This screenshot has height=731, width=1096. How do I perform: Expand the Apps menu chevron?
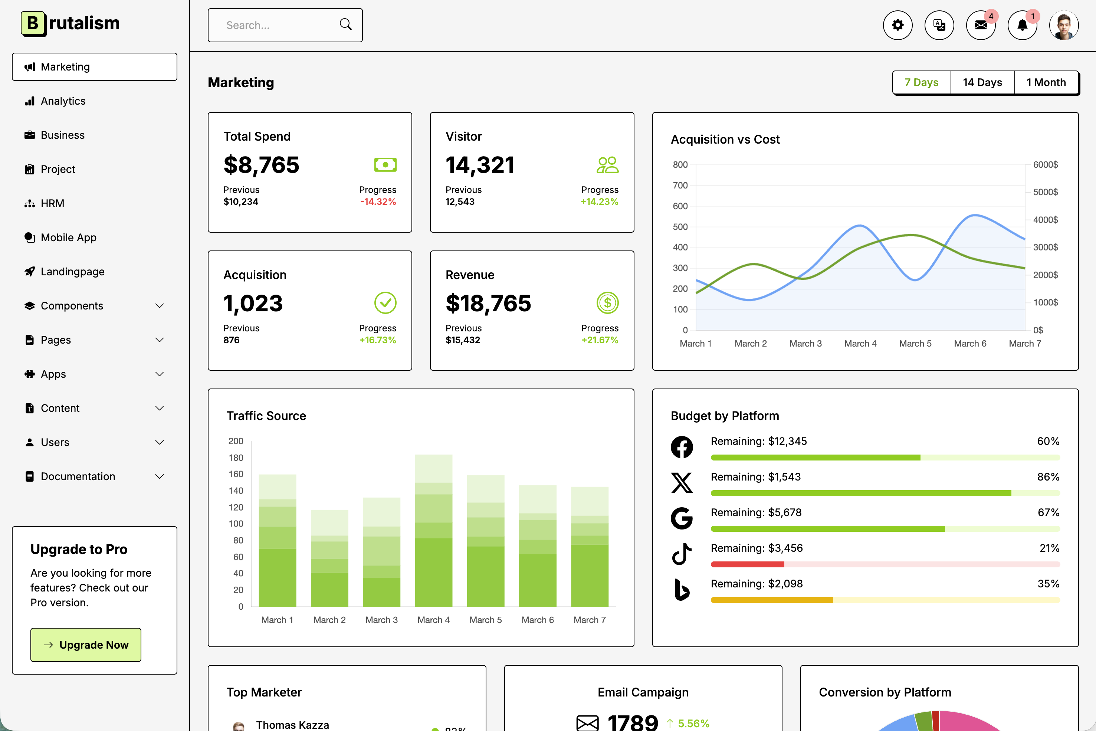tap(160, 374)
